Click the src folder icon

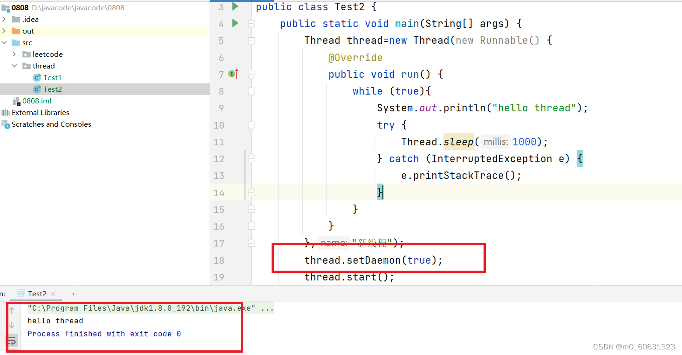click(x=16, y=42)
